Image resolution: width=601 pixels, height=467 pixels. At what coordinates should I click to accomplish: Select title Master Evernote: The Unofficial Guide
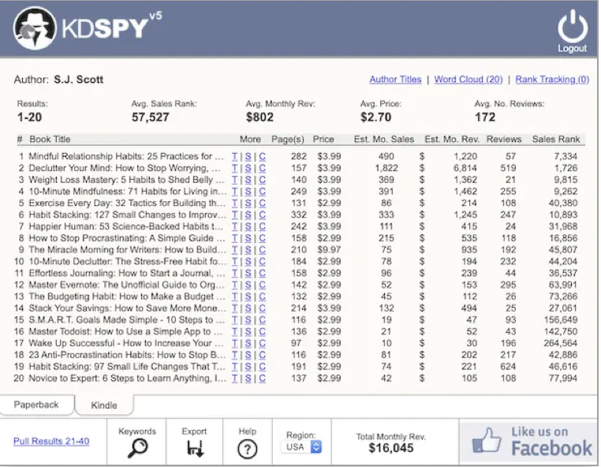pos(127,285)
